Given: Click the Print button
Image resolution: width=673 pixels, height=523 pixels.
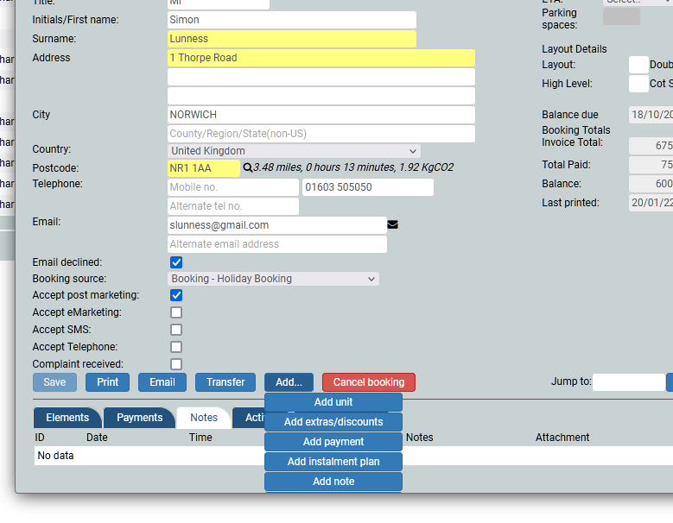Looking at the screenshot, I should coord(108,382).
